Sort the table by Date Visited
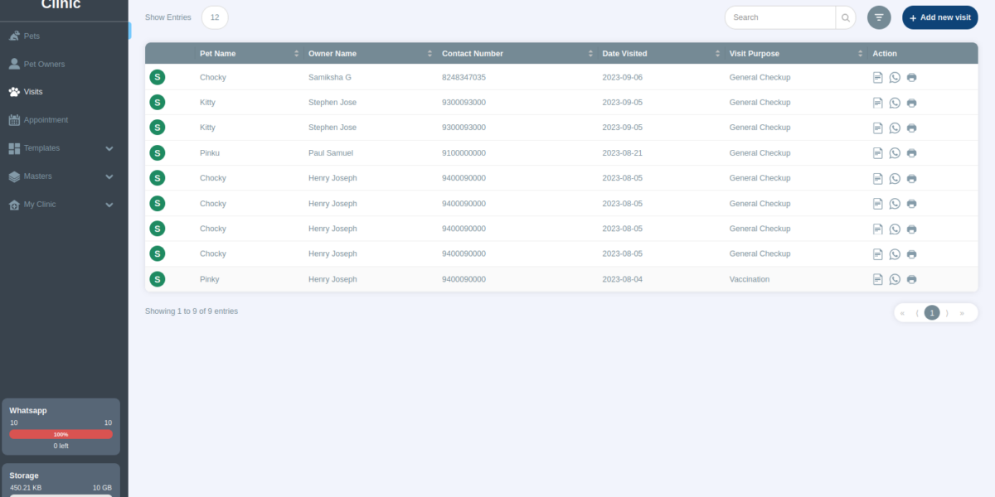The width and height of the screenshot is (995, 497). 718,52
